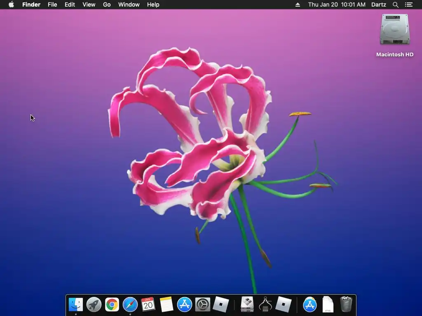The height and width of the screenshot is (316, 422).
Task: Open the View menu
Action: pos(89,5)
